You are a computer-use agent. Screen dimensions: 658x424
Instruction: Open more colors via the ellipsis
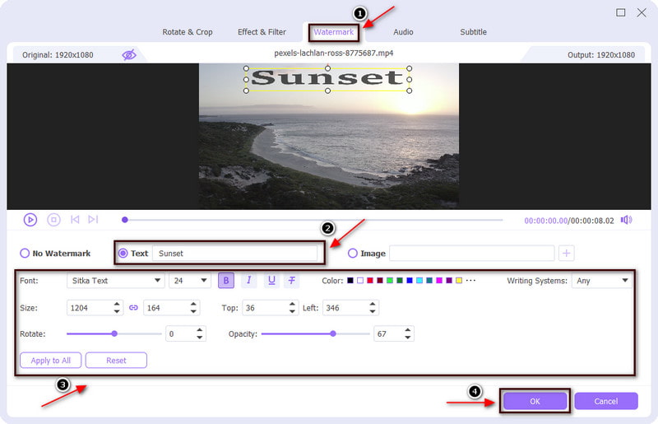(470, 280)
